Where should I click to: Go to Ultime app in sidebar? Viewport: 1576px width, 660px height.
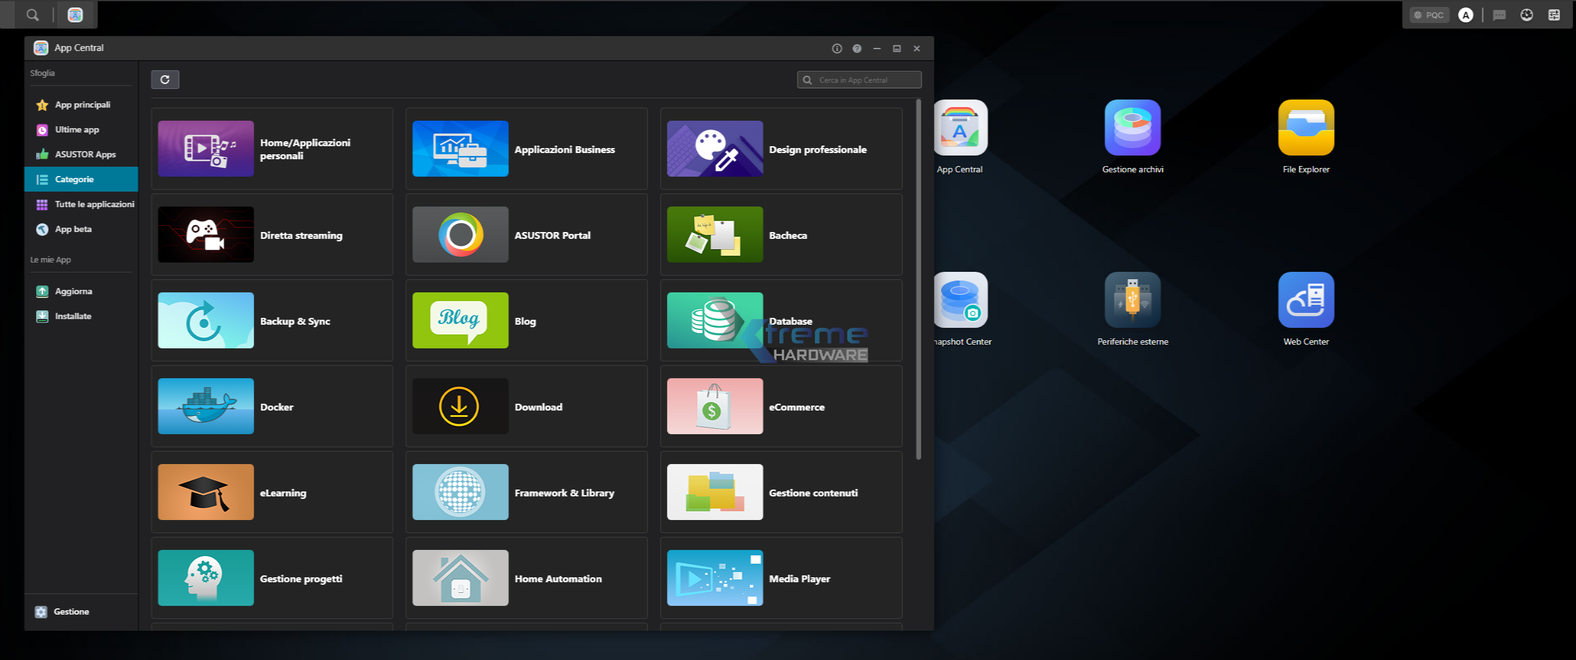tap(81, 129)
